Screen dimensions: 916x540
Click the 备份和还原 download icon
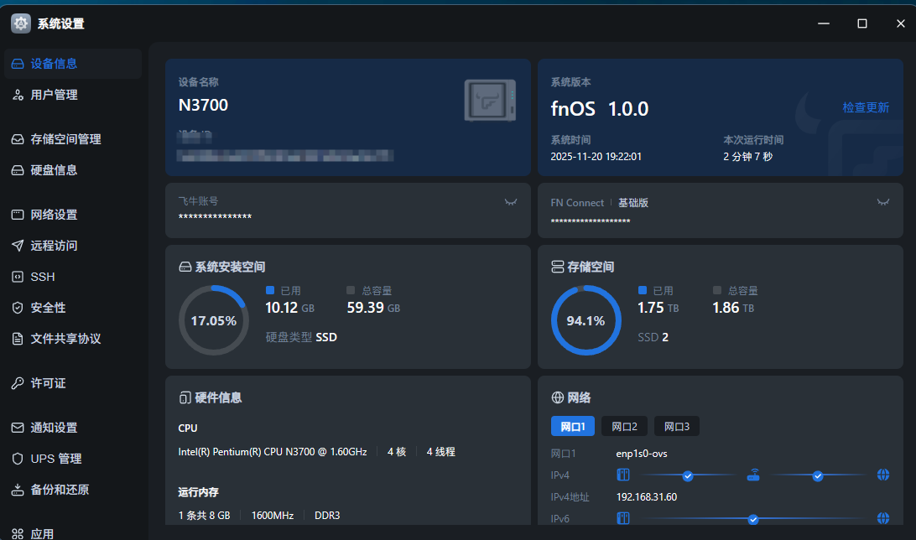pos(18,489)
